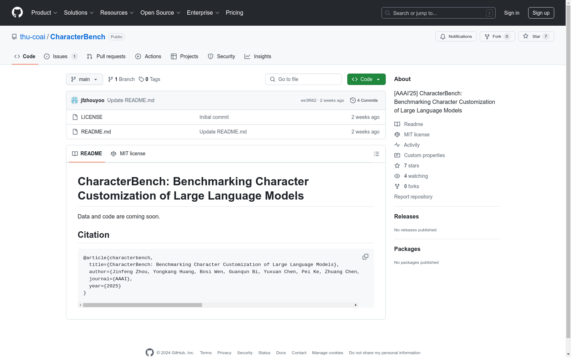Open the green Code dropdown button
This screenshot has width=571, height=357.
pos(367,79)
